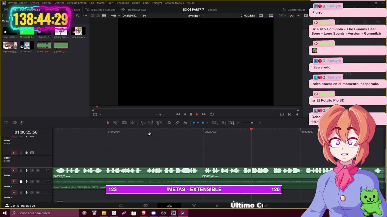Open Fusion menu
The width and height of the screenshot is (387, 217).
coord(136,3)
